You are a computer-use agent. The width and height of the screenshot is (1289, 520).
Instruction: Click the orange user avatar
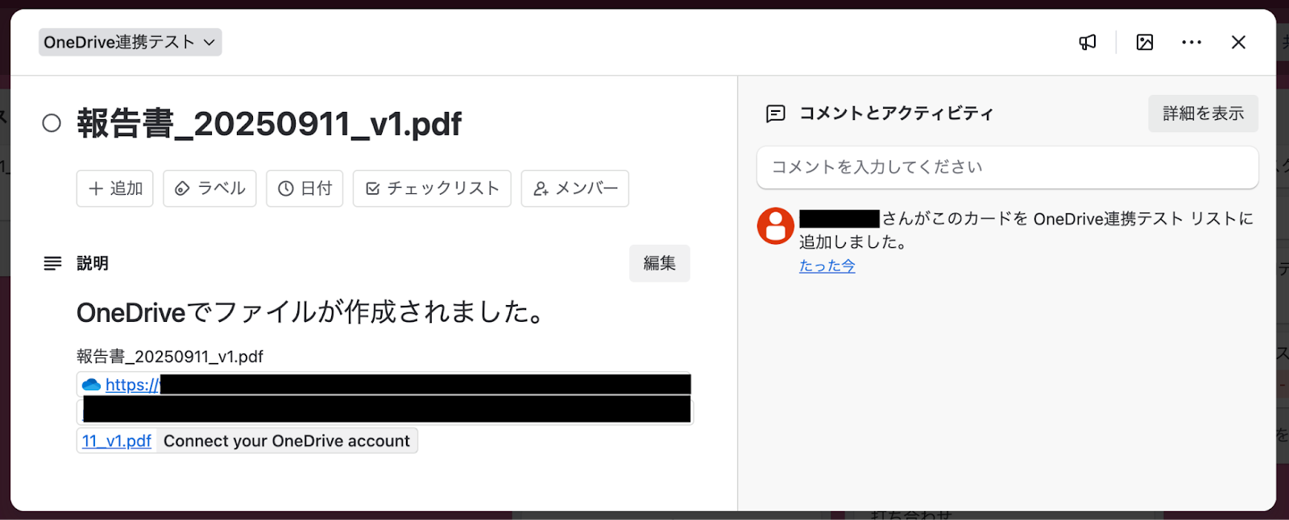[x=776, y=225]
